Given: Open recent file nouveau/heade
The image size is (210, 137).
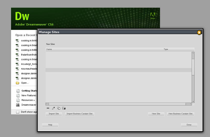Looking at the screenshot, I should pos(29,69).
